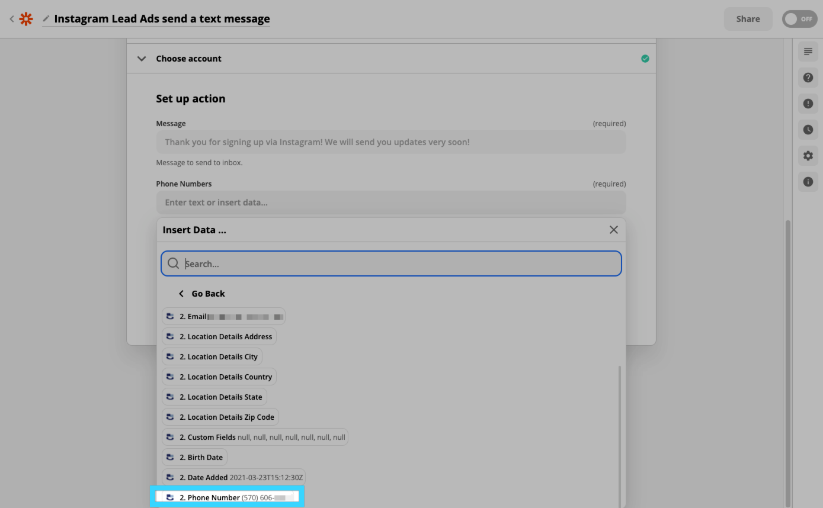
Task: Open Zap history clock icon
Action: click(x=808, y=130)
